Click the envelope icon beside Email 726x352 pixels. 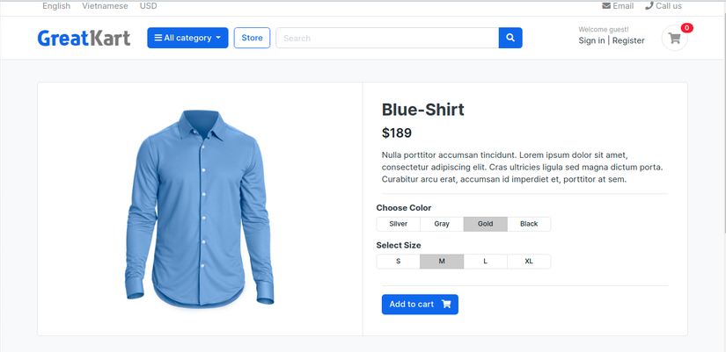coord(606,6)
